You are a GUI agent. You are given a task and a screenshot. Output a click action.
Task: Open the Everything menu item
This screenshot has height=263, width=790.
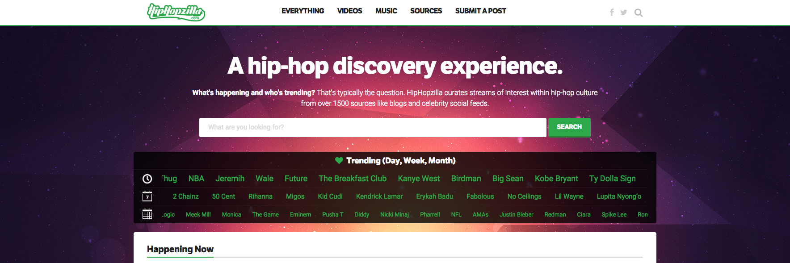303,11
